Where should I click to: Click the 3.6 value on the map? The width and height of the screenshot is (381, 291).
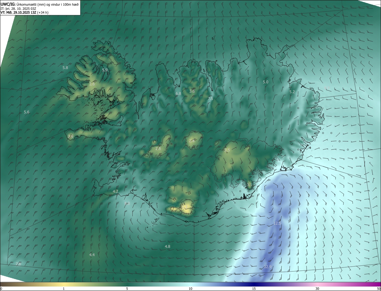192,91
